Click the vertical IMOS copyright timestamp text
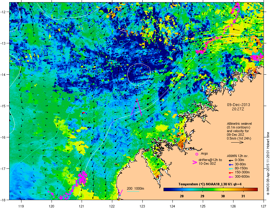Image resolution: width=270 pixels, height=209 pixels. pyautogui.click(x=268, y=164)
